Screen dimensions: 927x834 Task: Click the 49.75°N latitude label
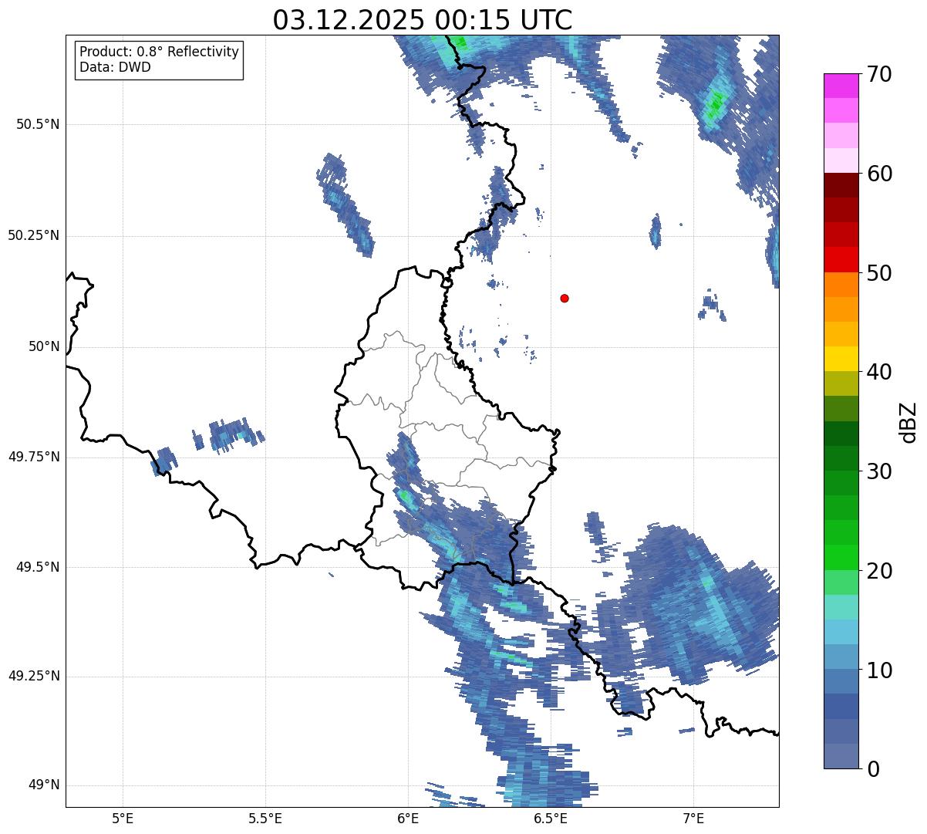coord(33,457)
